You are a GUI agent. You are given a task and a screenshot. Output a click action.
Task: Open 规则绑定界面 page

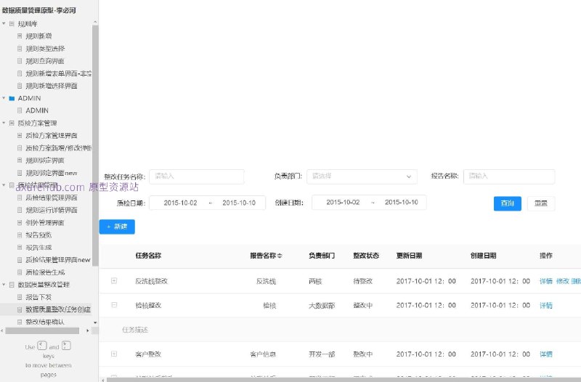coord(45,160)
